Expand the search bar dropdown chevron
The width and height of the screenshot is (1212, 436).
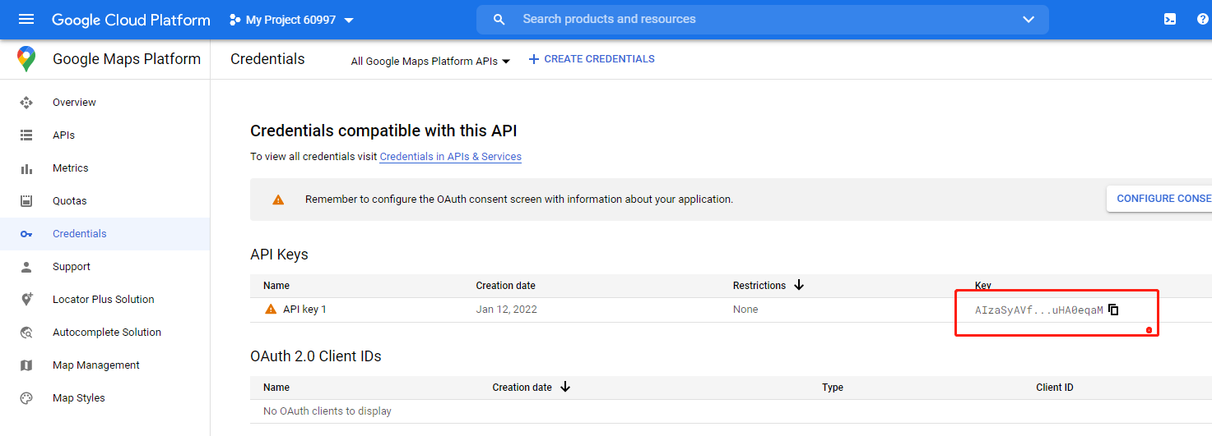pyautogui.click(x=1029, y=20)
